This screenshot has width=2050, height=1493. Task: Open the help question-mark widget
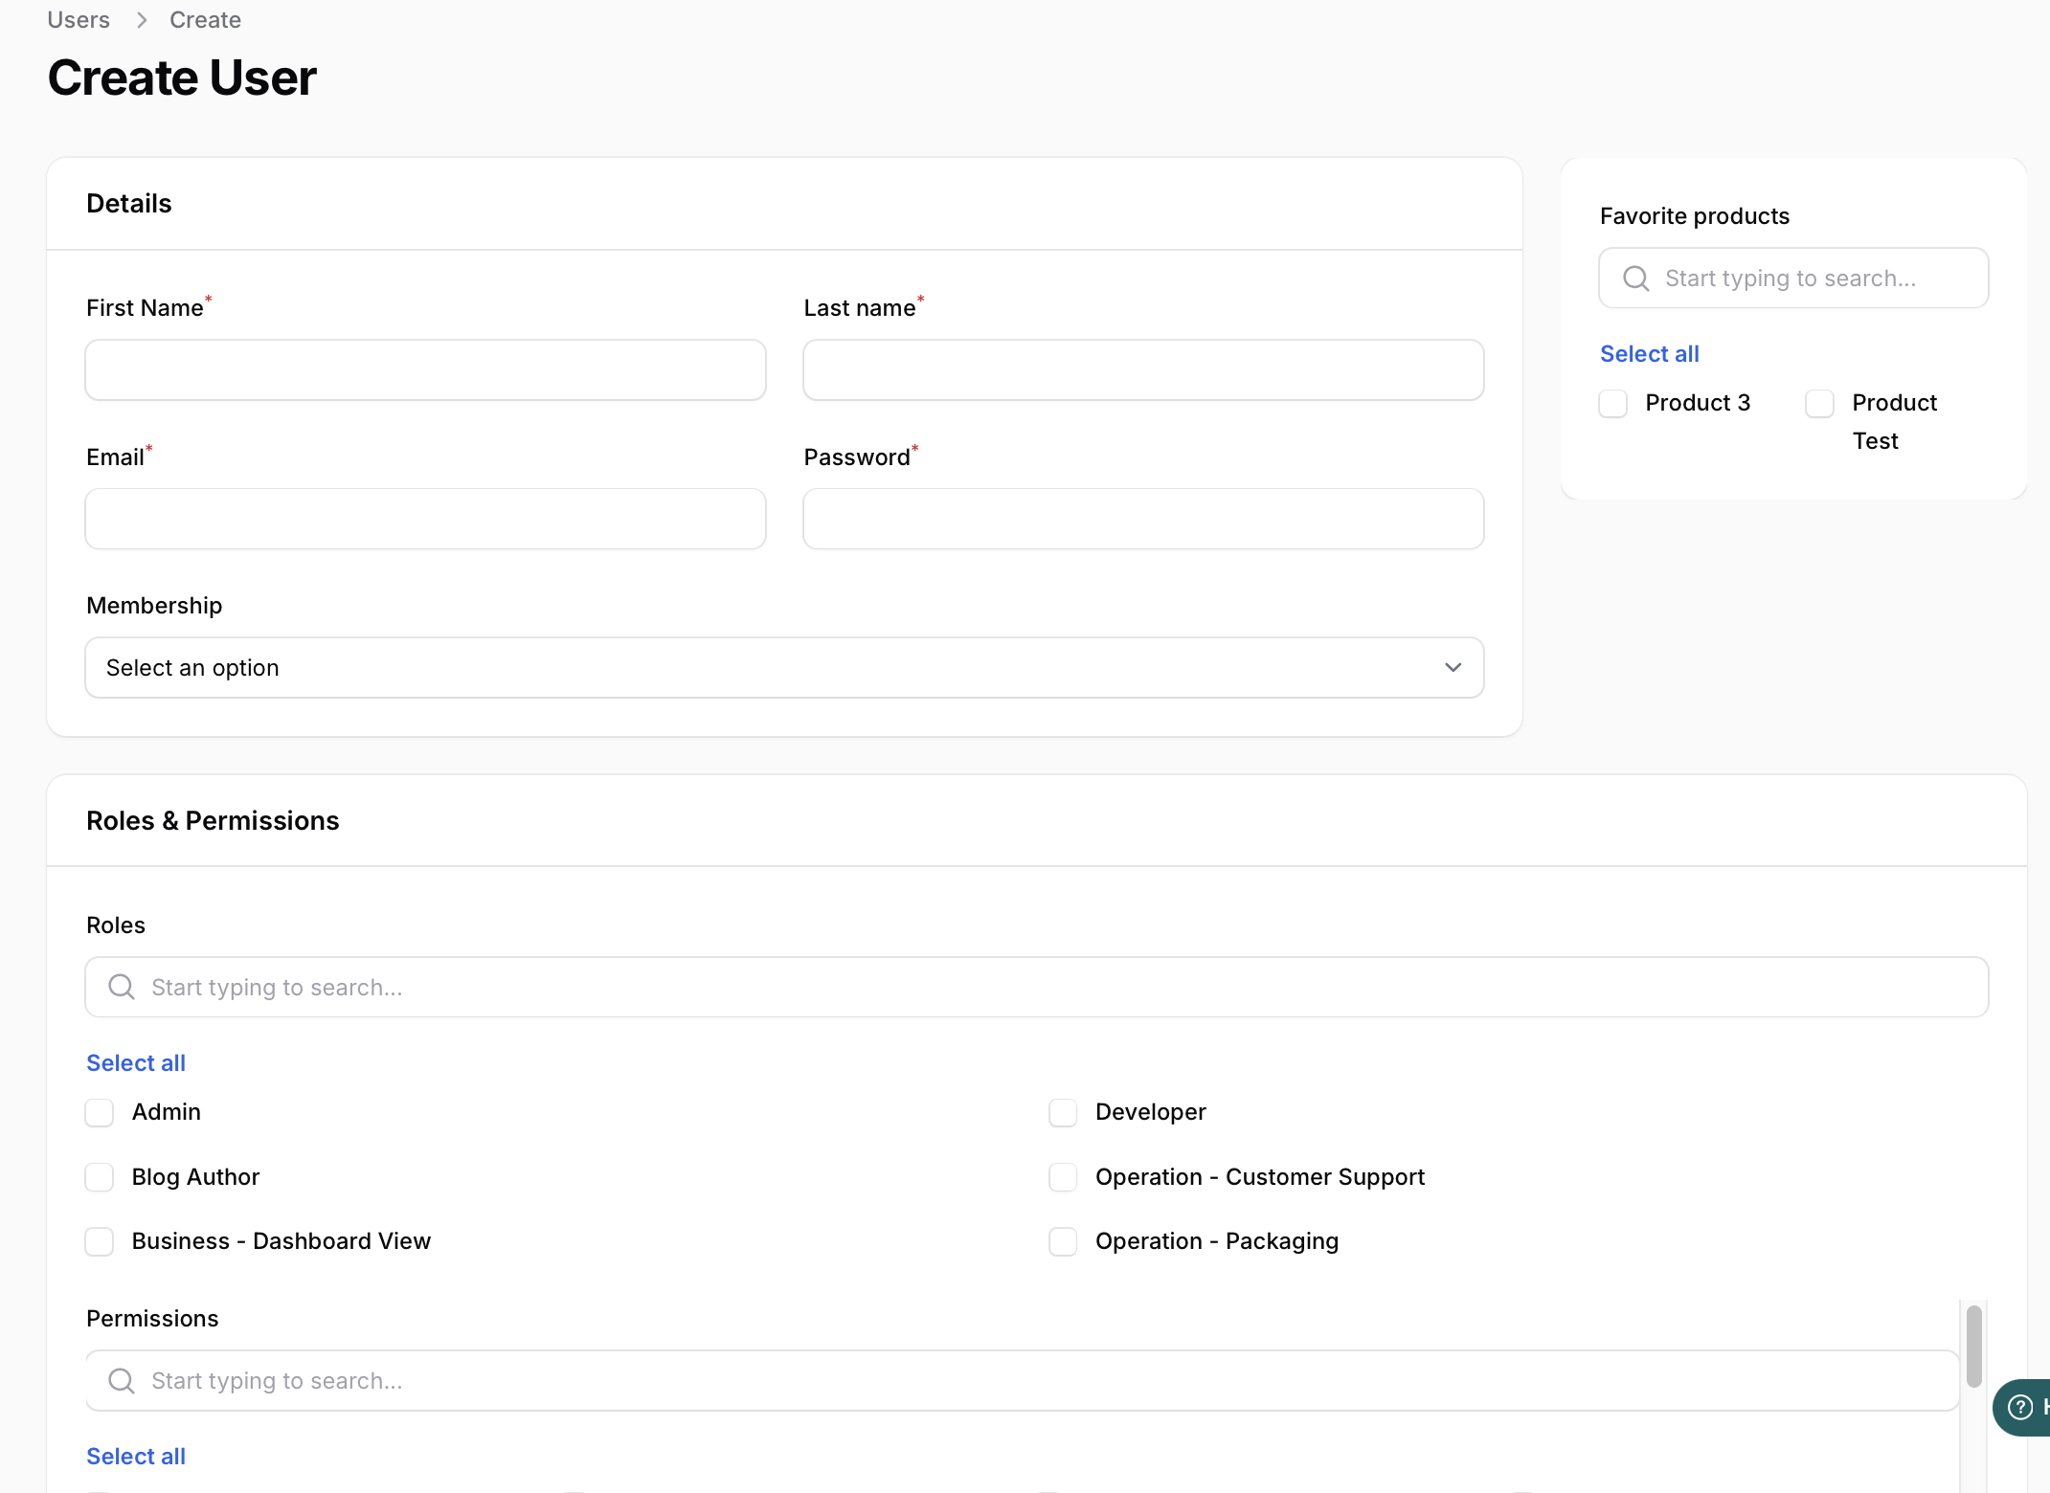coord(2020,1406)
